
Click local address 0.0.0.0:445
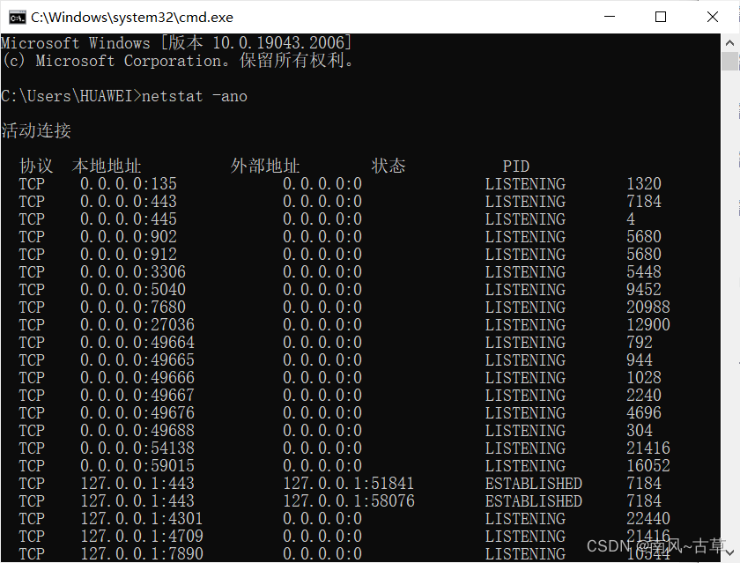(129, 219)
